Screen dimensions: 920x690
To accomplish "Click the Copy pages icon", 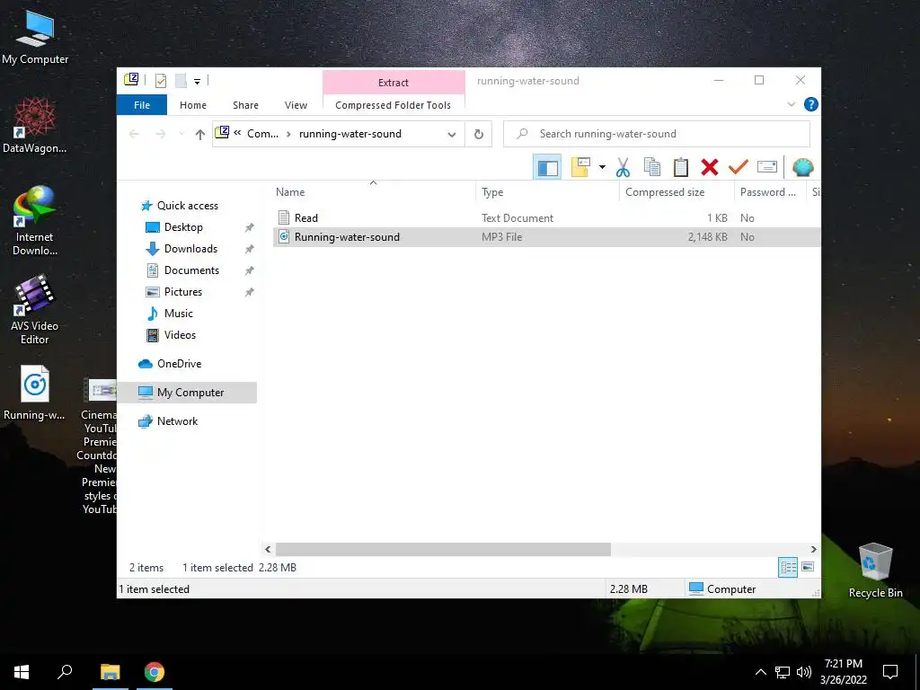I will click(652, 167).
